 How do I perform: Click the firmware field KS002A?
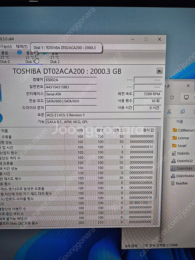tap(70, 80)
